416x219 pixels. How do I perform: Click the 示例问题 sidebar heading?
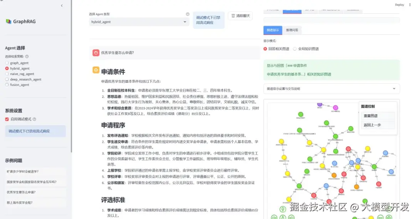pyautogui.click(x=13, y=161)
